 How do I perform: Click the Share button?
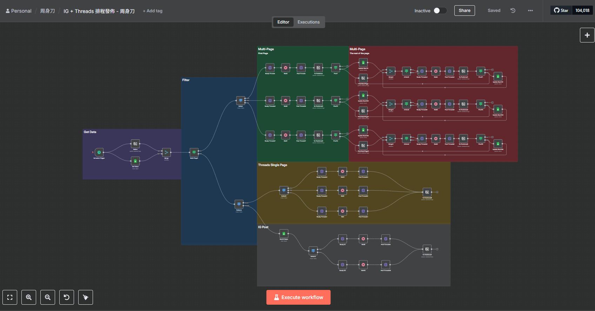[464, 11]
